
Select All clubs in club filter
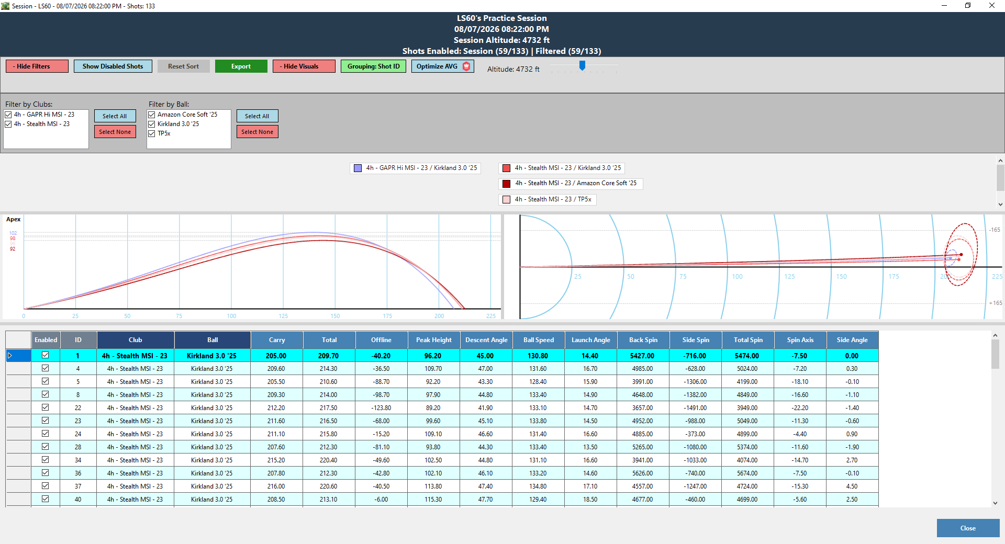pos(115,116)
